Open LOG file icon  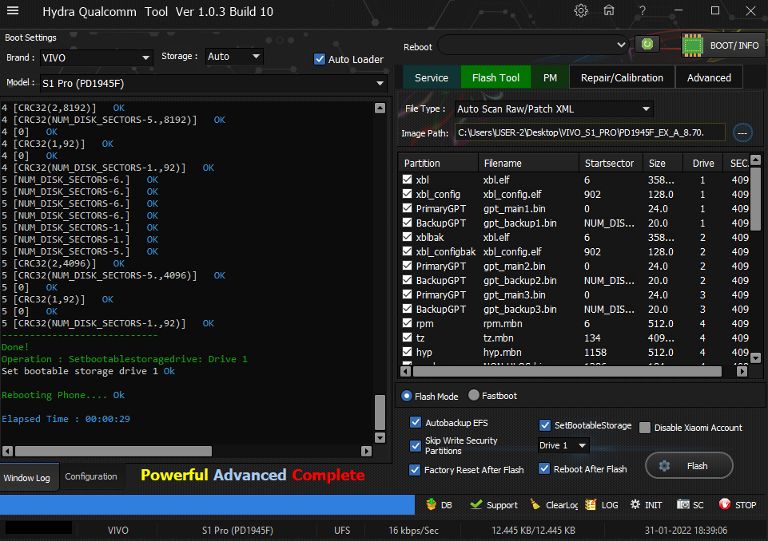tap(591, 504)
